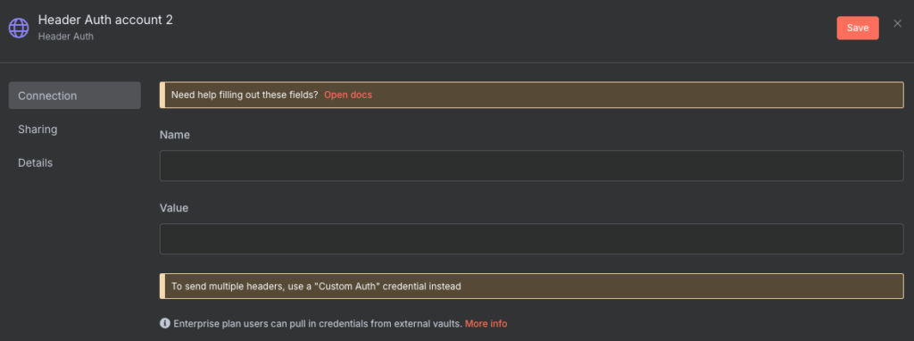The height and width of the screenshot is (341, 914).
Task: Follow the More info link
Action: click(x=486, y=323)
